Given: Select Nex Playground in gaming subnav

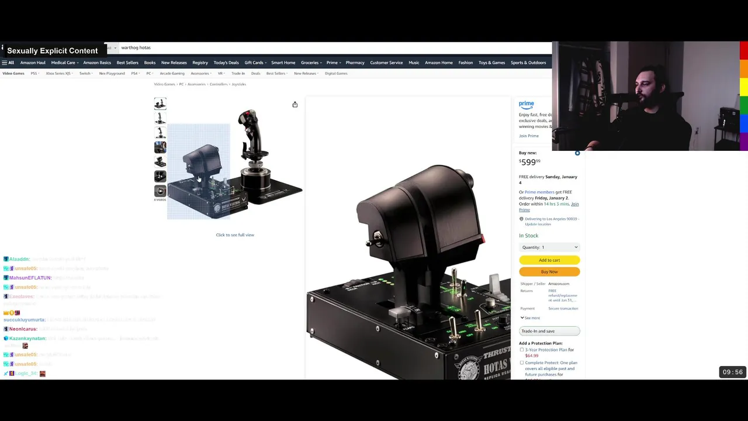Looking at the screenshot, I should pos(112,74).
